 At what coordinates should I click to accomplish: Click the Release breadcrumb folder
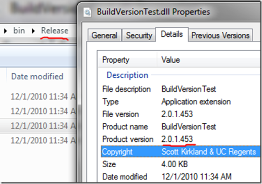coord(55,31)
